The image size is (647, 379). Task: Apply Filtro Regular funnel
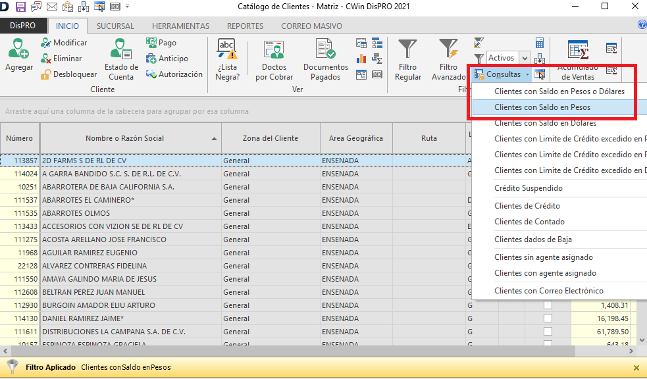pyautogui.click(x=408, y=58)
